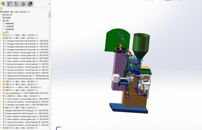
Task: Click the part icon of spring lock washers gb<7>
Action: pos(4,125)
